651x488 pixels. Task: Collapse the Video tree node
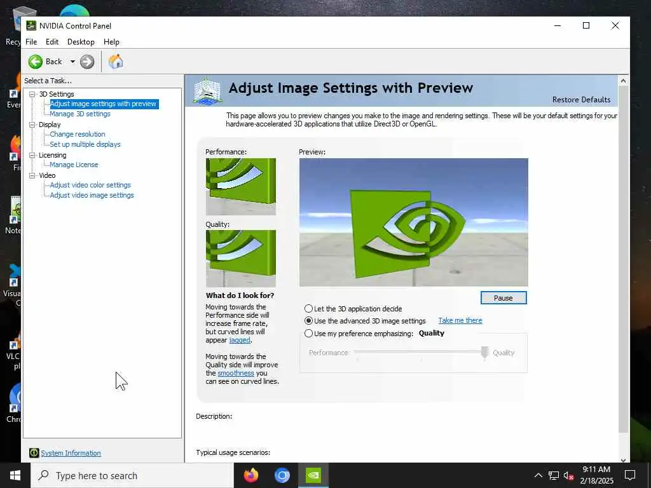point(32,175)
